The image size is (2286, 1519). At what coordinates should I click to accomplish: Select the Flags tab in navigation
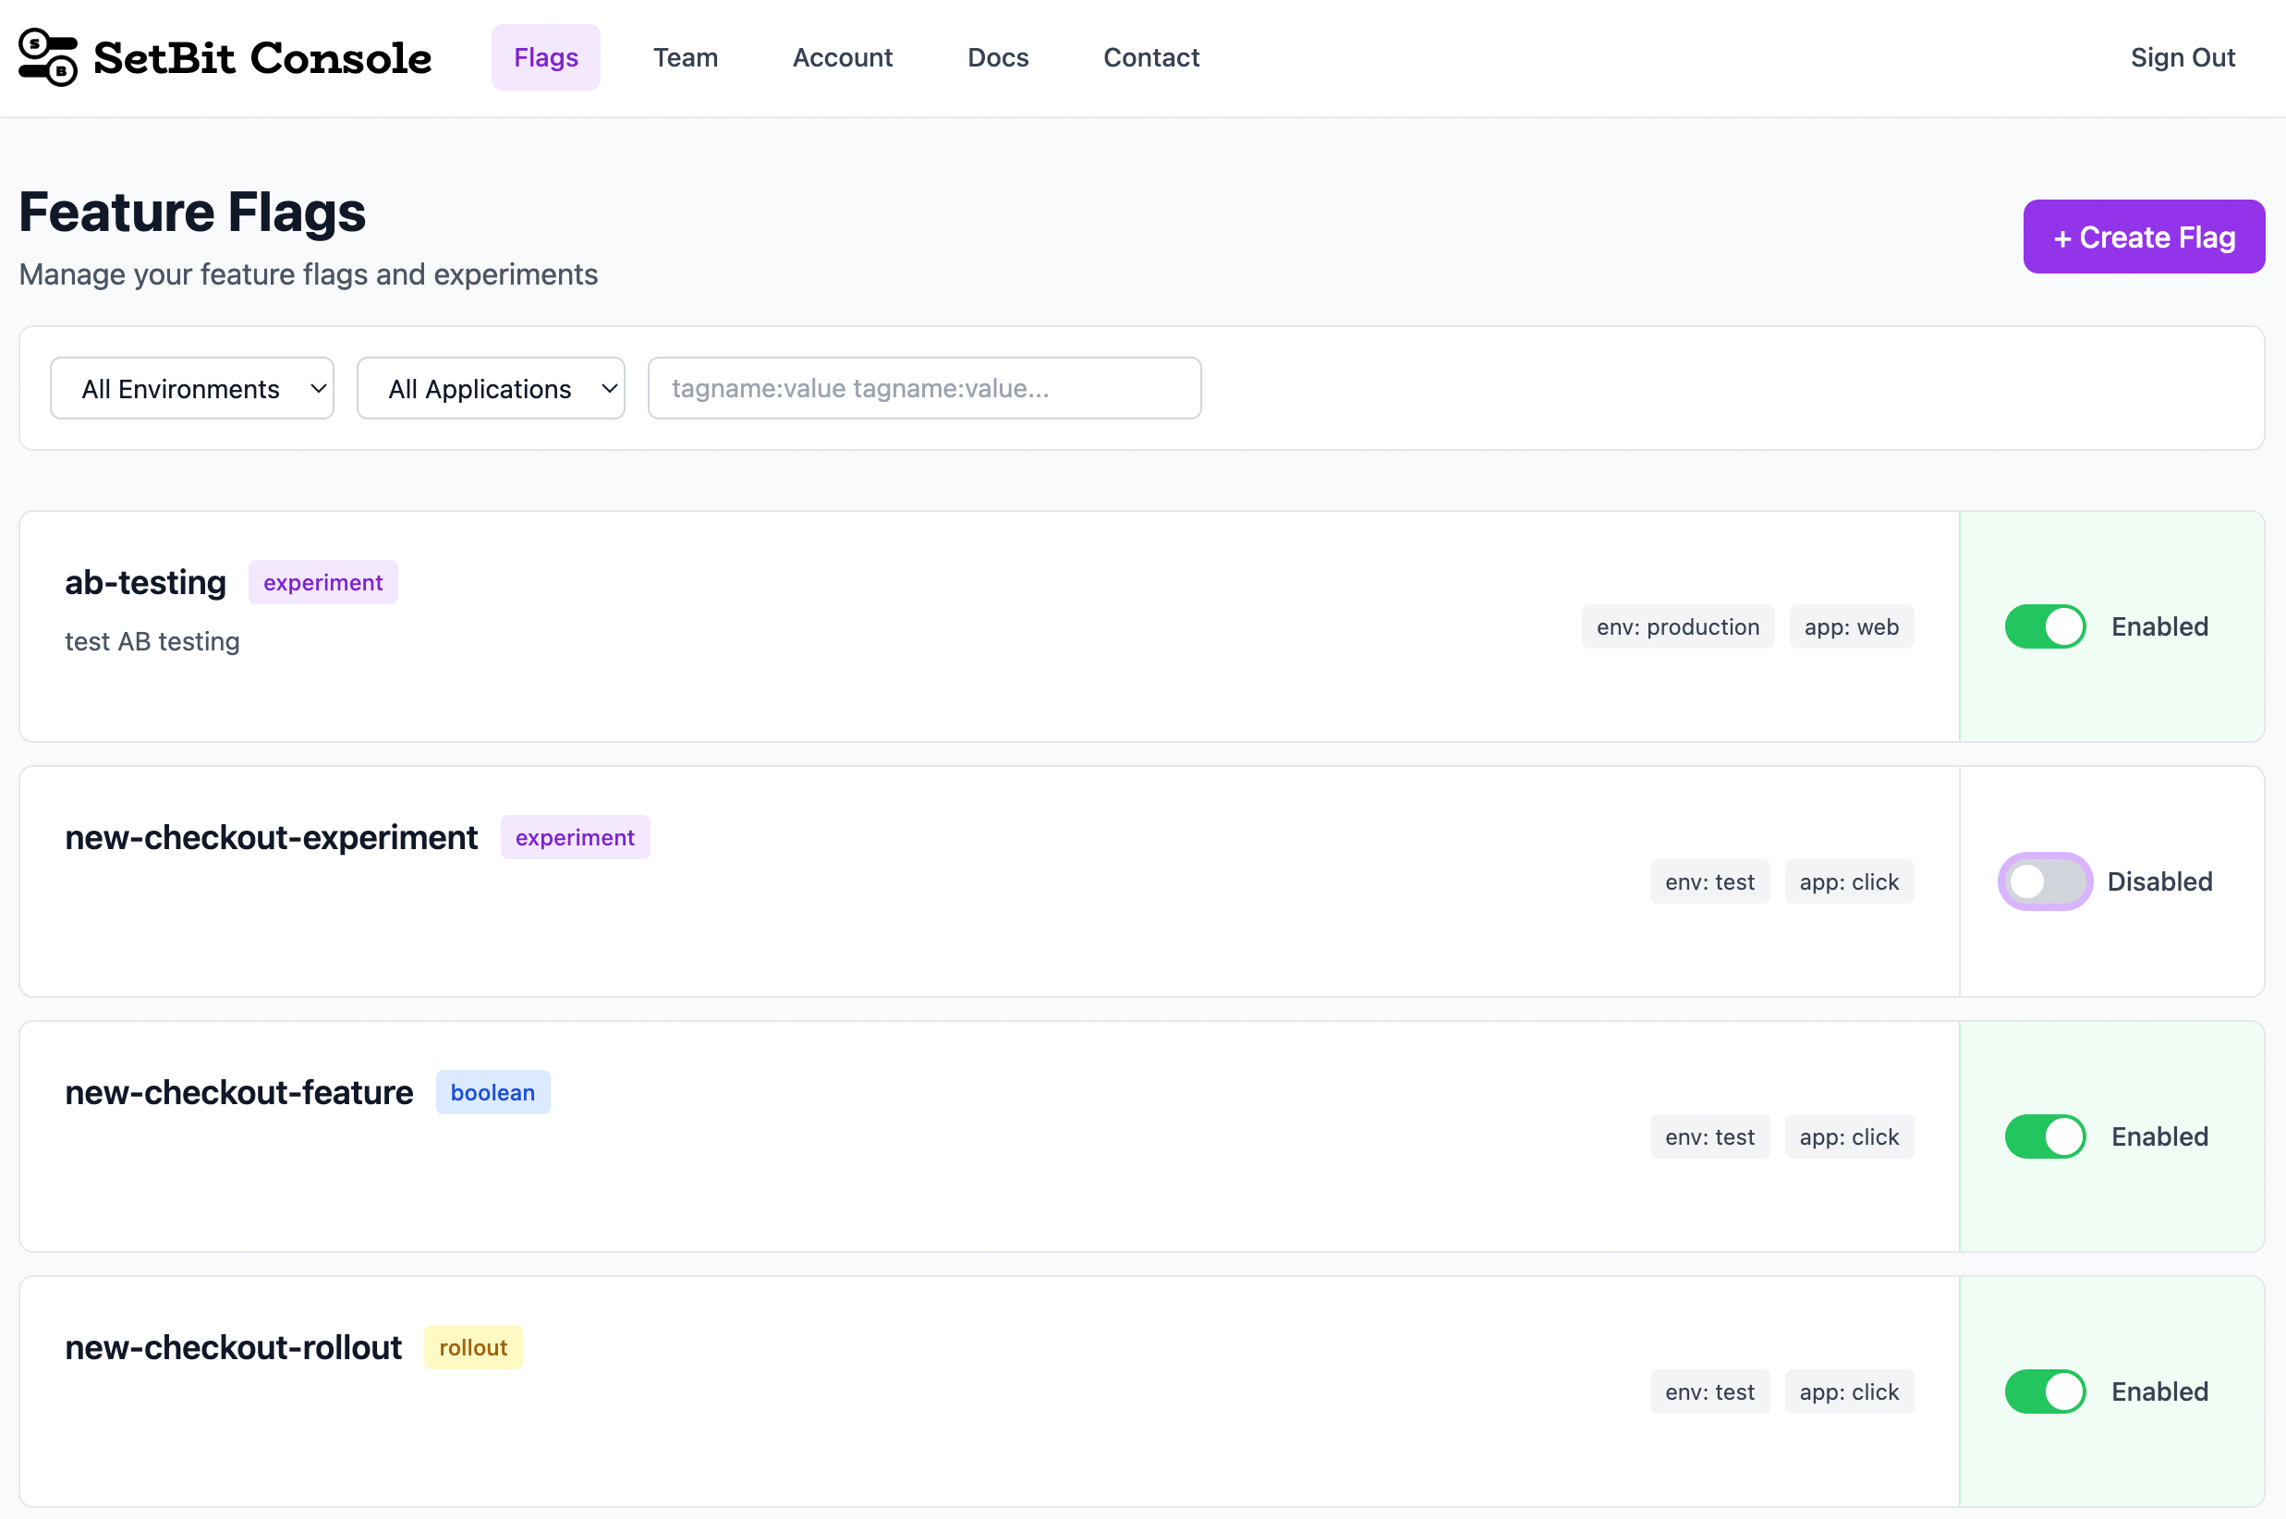pos(545,57)
